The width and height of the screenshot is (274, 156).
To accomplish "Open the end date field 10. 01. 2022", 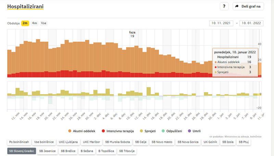I will pos(252,23).
